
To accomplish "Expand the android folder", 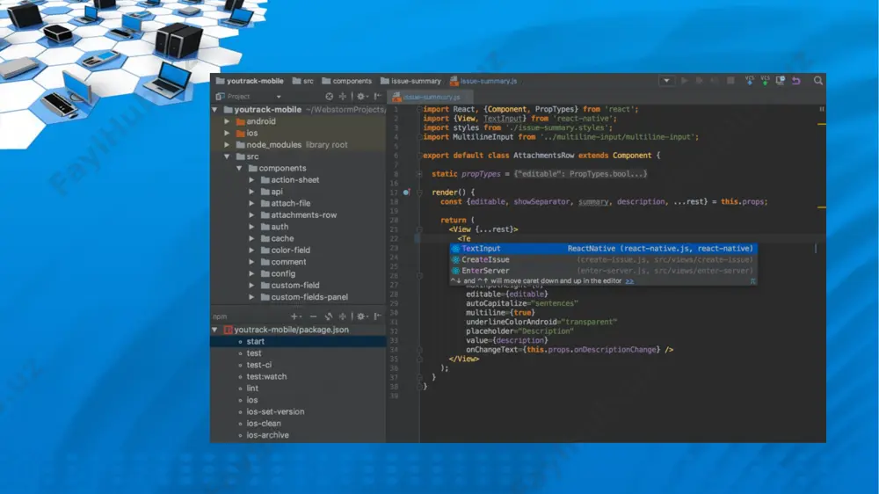I will coord(227,121).
